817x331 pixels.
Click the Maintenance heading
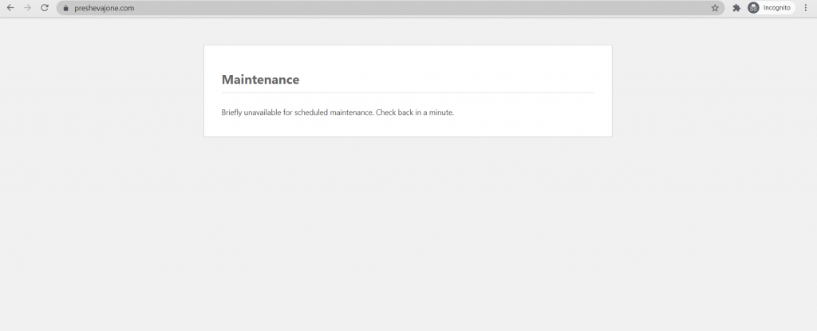coord(260,80)
